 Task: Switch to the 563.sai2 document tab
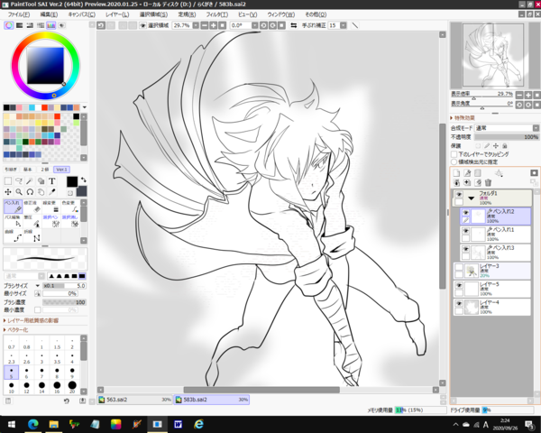tap(134, 400)
